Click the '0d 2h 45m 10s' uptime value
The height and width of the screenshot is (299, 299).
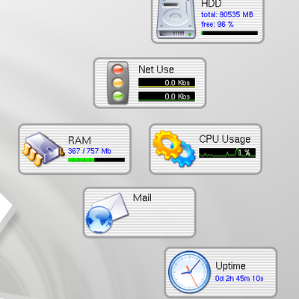[x=239, y=278]
